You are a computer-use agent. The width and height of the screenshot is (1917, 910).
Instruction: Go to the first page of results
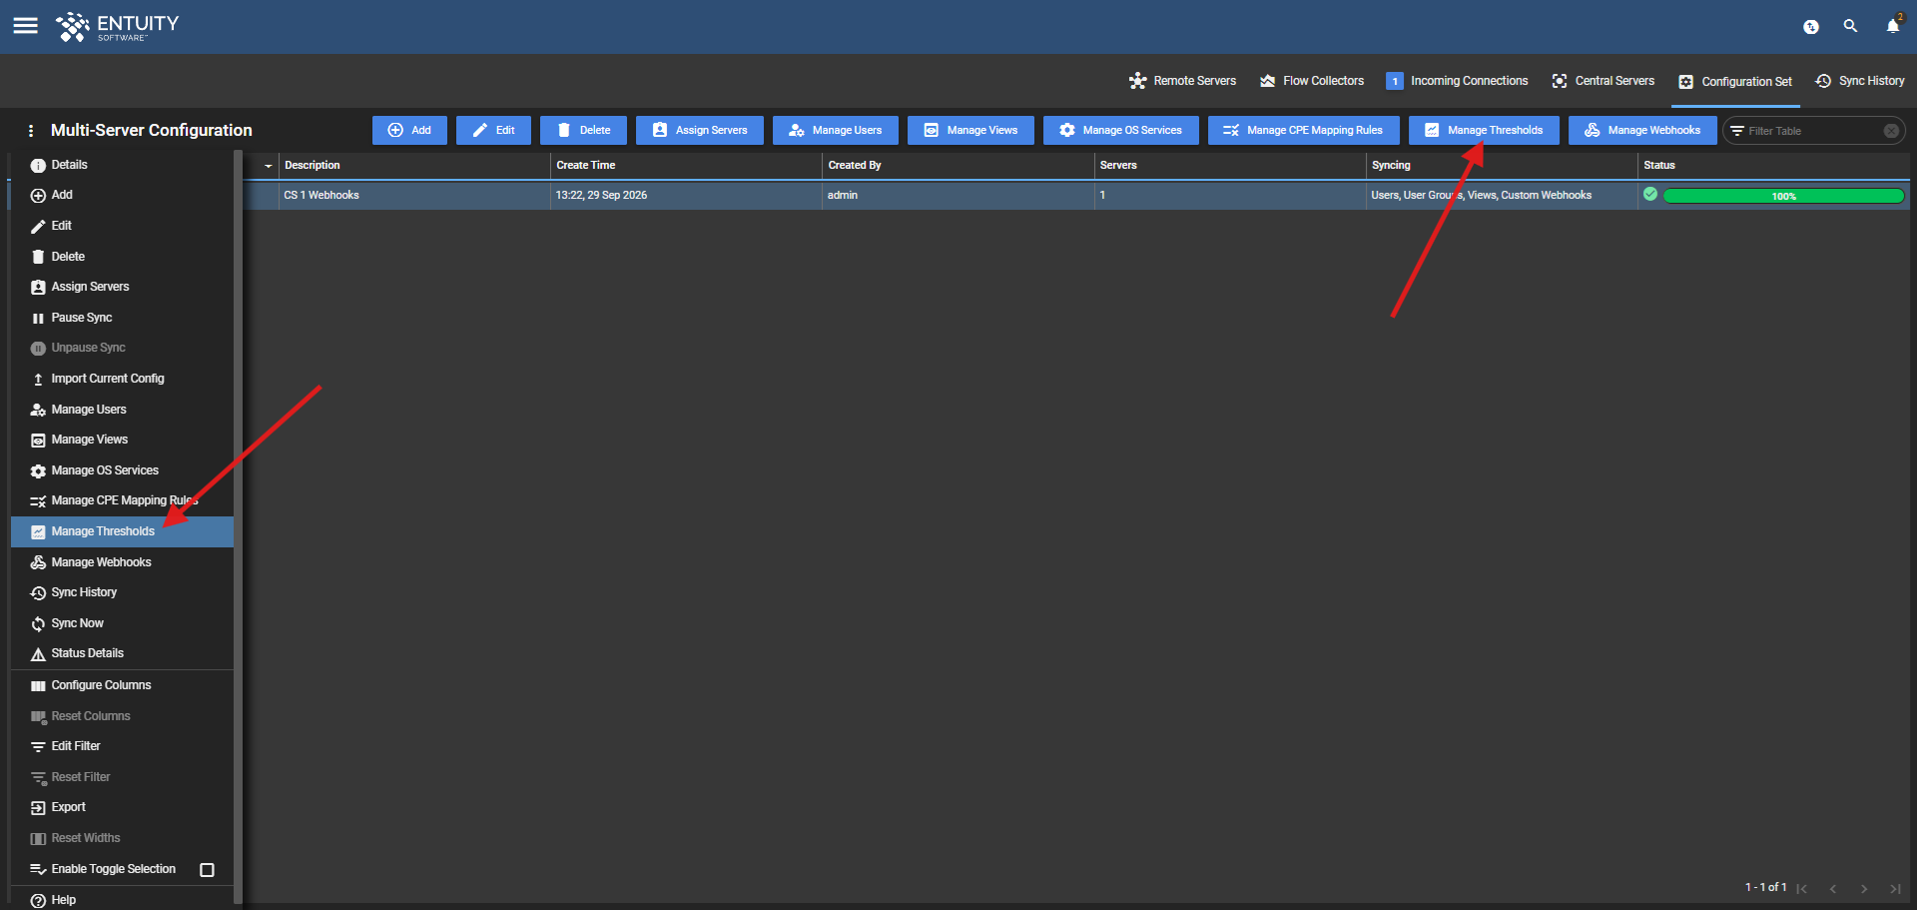(x=1802, y=889)
